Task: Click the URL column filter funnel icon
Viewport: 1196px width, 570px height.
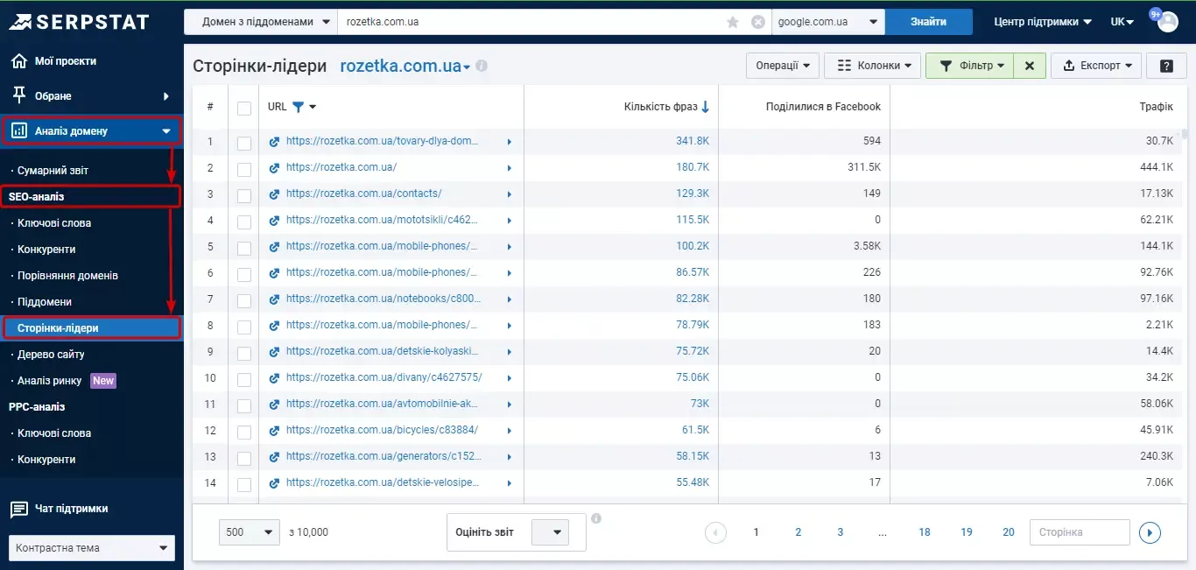Action: [298, 107]
